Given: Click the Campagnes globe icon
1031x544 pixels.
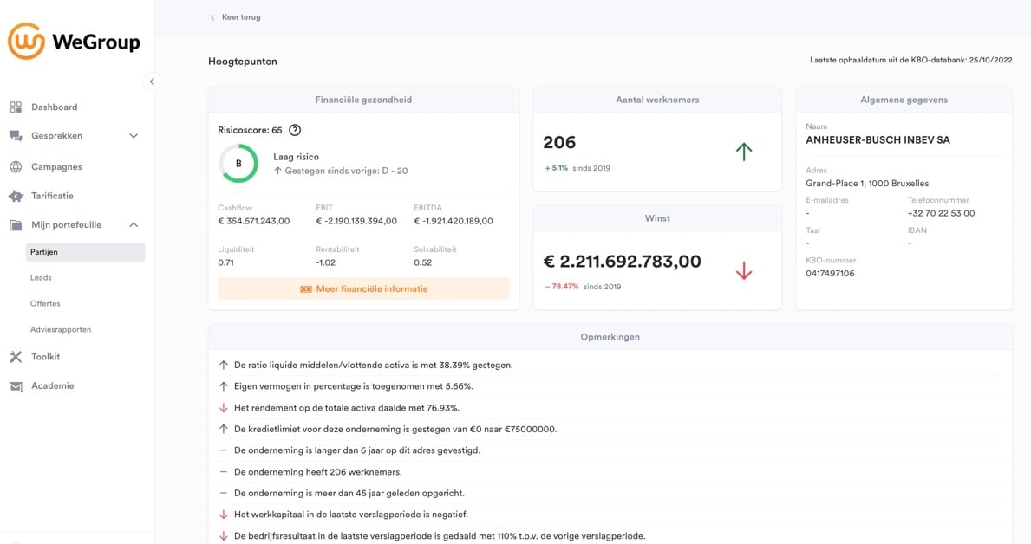Looking at the screenshot, I should point(16,166).
